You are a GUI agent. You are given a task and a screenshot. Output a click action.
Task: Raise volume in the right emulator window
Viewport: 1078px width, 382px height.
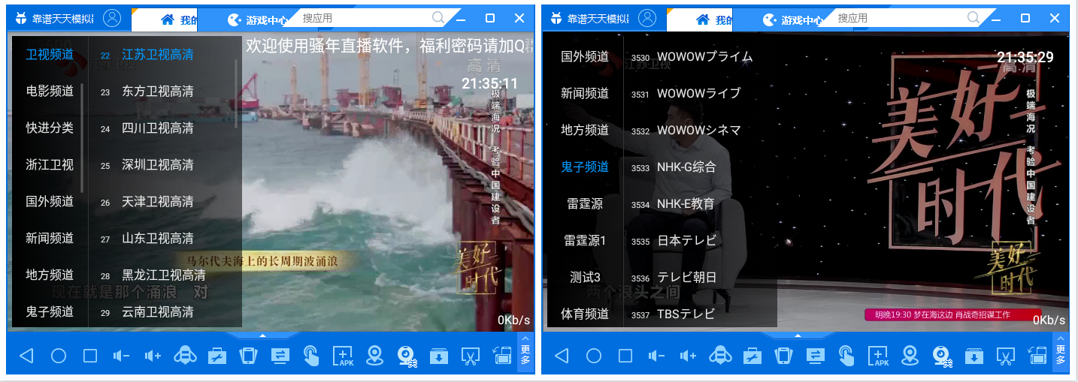click(x=689, y=356)
